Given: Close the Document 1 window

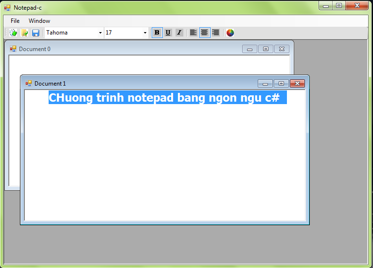Looking at the screenshot, I should point(297,84).
